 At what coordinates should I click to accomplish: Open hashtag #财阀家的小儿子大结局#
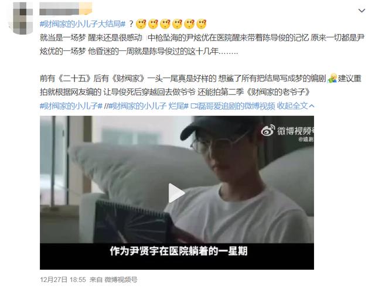click(x=83, y=24)
